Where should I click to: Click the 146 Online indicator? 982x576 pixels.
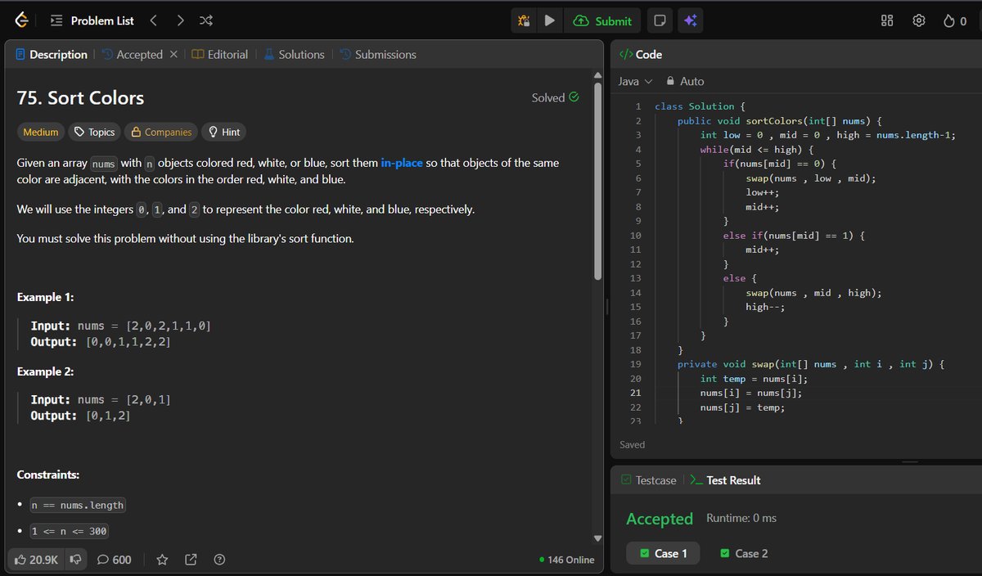click(567, 560)
